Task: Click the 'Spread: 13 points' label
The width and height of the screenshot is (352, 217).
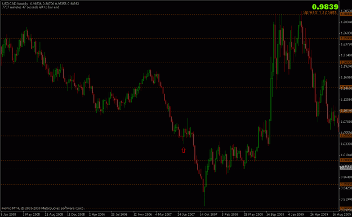Action: pyautogui.click(x=320, y=12)
